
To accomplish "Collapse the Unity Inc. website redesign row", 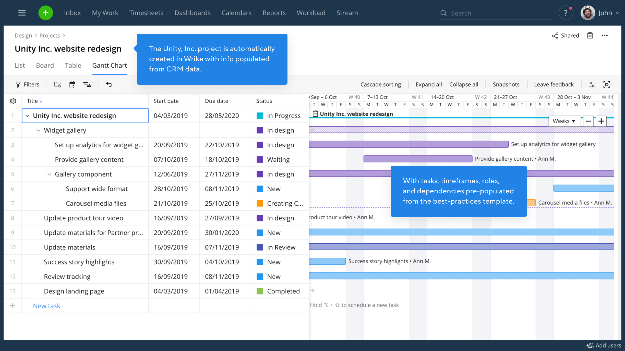I will [x=28, y=116].
